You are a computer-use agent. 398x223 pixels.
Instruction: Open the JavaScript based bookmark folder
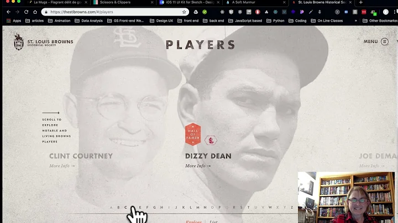(x=245, y=21)
